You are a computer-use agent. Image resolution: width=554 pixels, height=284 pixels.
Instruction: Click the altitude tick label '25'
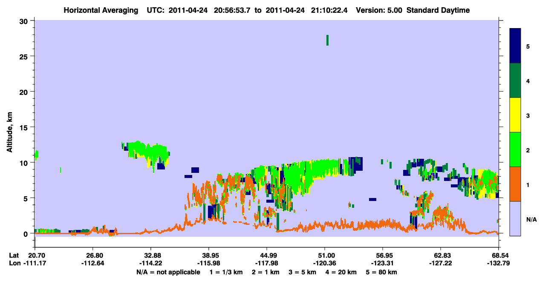pyautogui.click(x=25, y=56)
